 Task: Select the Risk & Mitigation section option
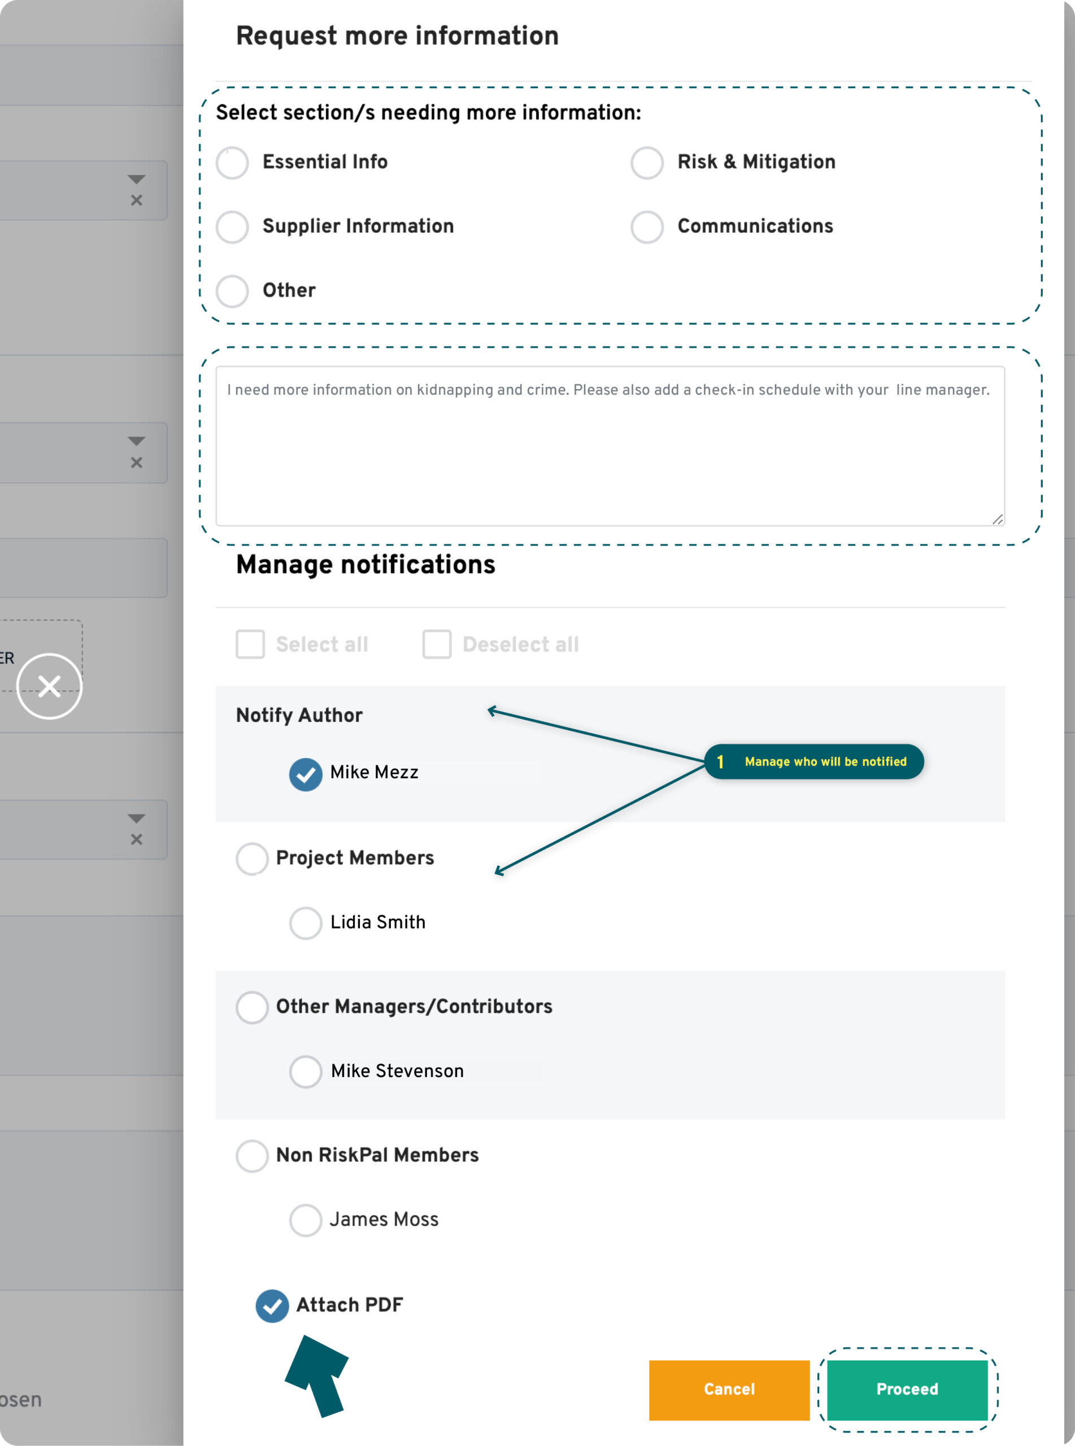point(647,162)
